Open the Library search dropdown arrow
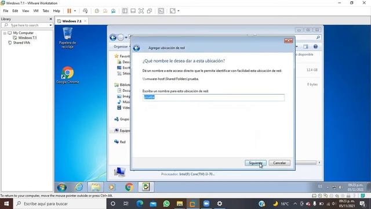The width and height of the screenshot is (371, 209). tap(50, 25)
